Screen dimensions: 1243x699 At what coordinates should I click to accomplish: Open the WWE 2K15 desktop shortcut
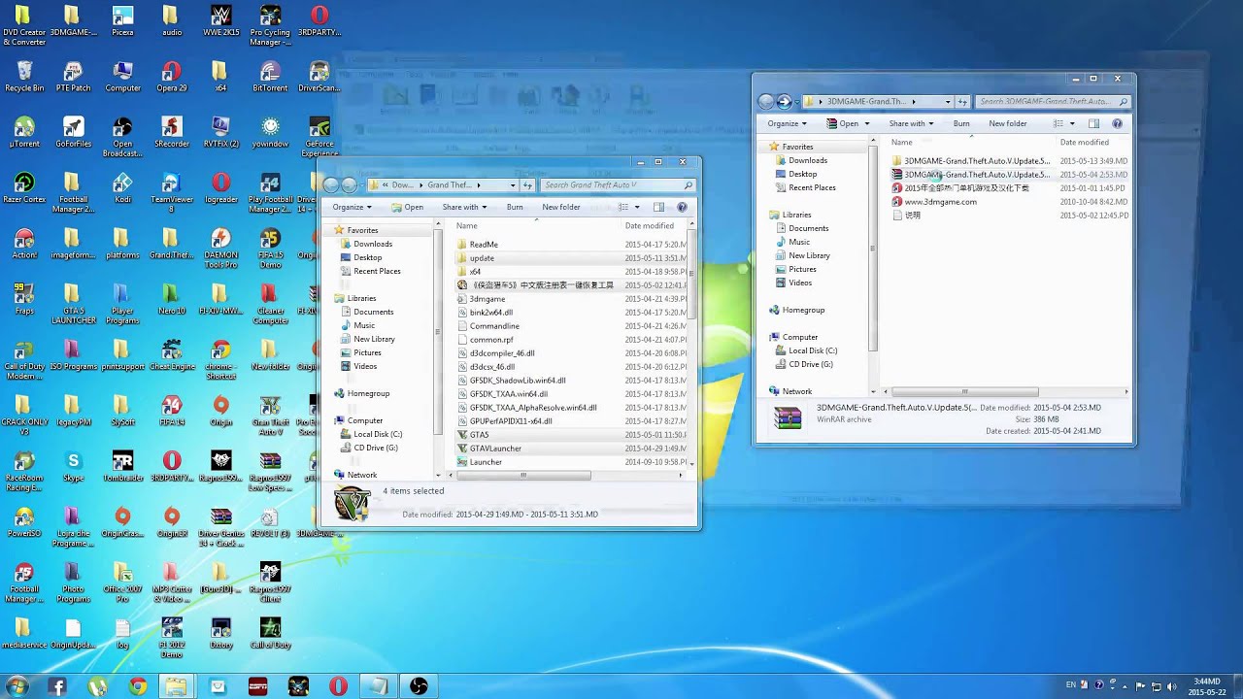click(x=220, y=20)
